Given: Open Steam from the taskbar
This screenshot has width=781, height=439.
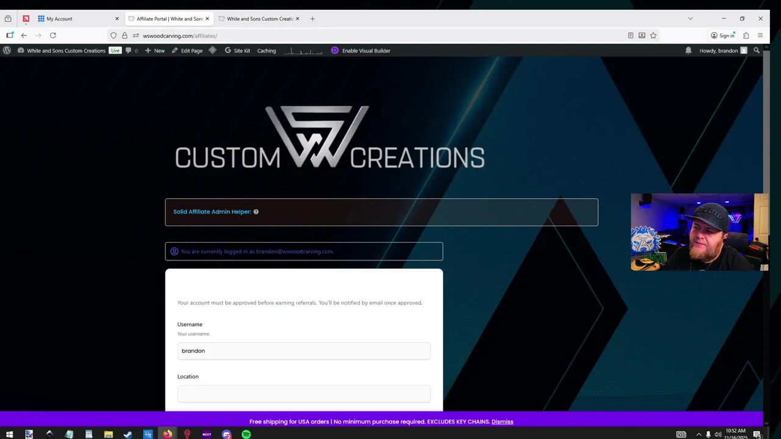Looking at the screenshot, I should [128, 434].
